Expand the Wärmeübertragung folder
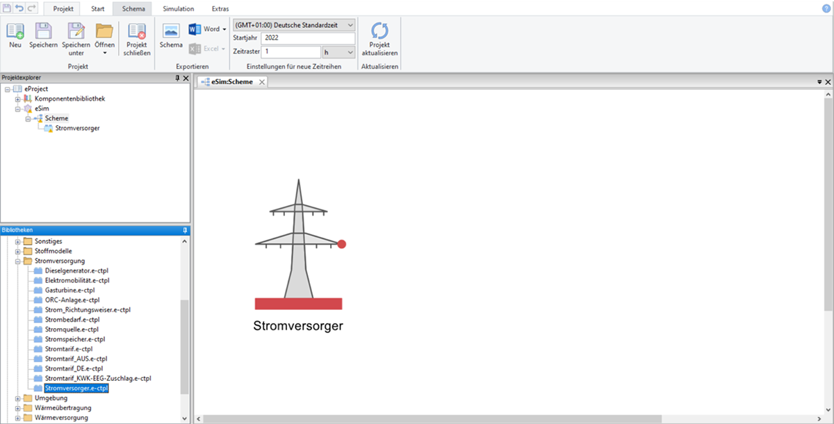 tap(18, 408)
